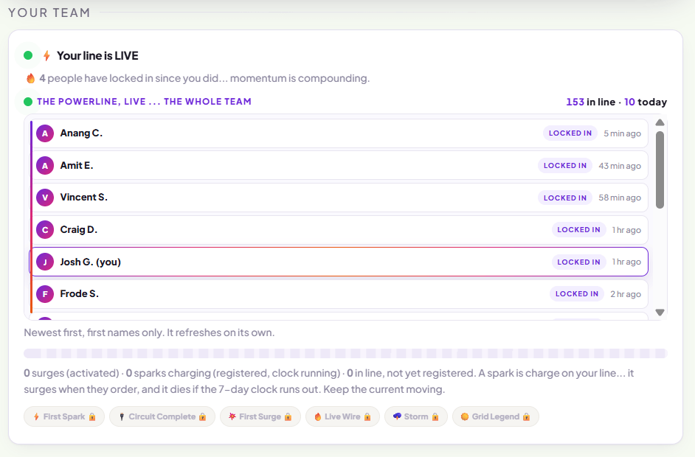
Task: Click Craig D.'s LOCKED IN tag
Action: (x=578, y=230)
